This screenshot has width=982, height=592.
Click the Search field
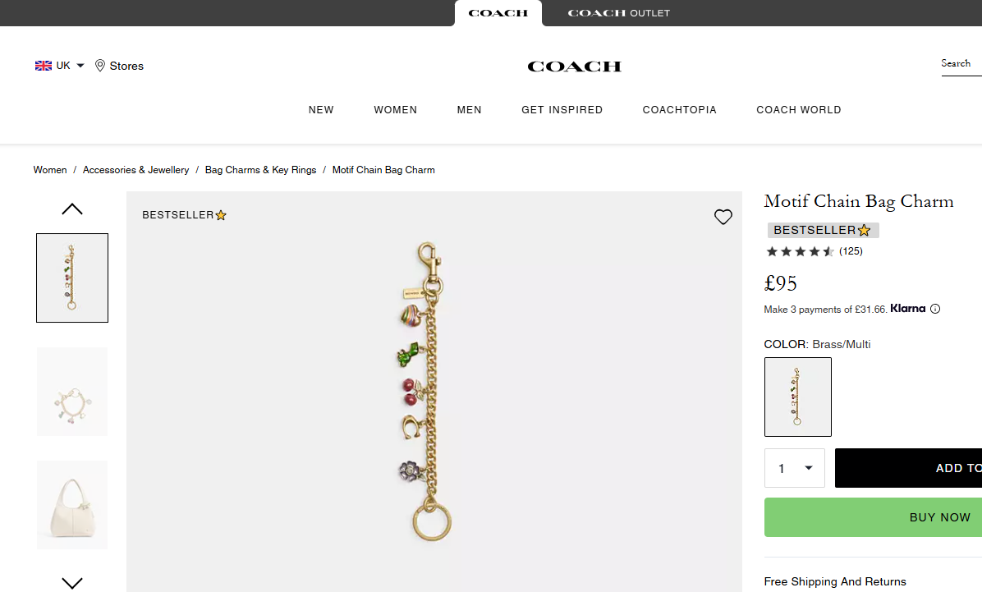click(960, 64)
